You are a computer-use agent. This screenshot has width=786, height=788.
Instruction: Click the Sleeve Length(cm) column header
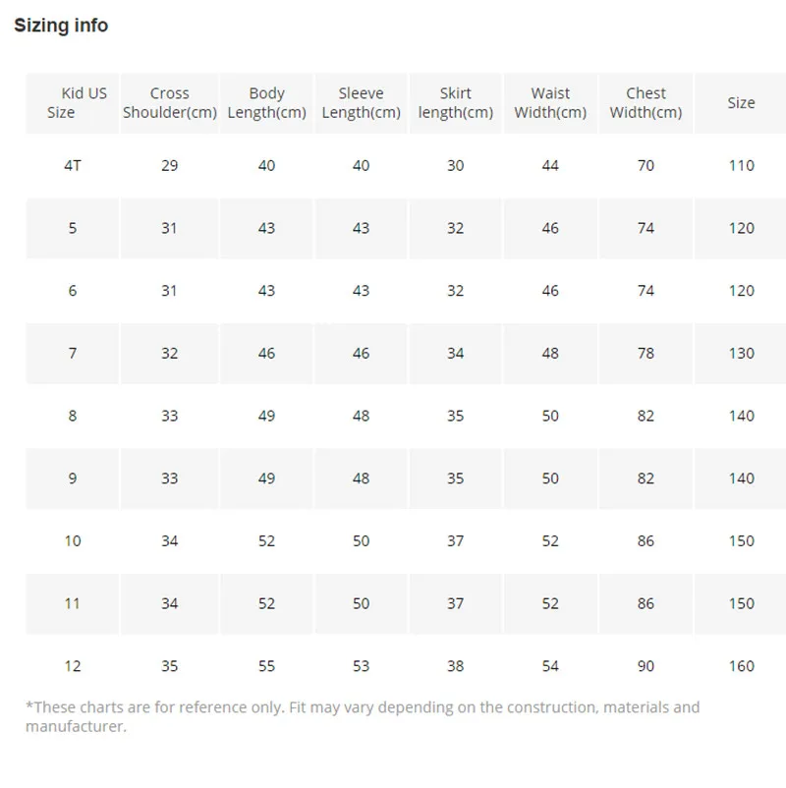click(361, 103)
